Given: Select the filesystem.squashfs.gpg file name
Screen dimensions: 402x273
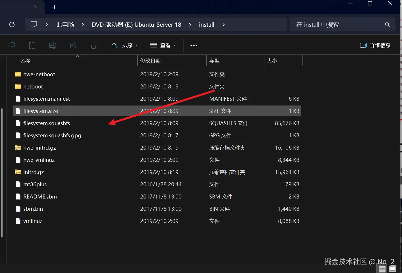Looking at the screenshot, I should [52, 135].
